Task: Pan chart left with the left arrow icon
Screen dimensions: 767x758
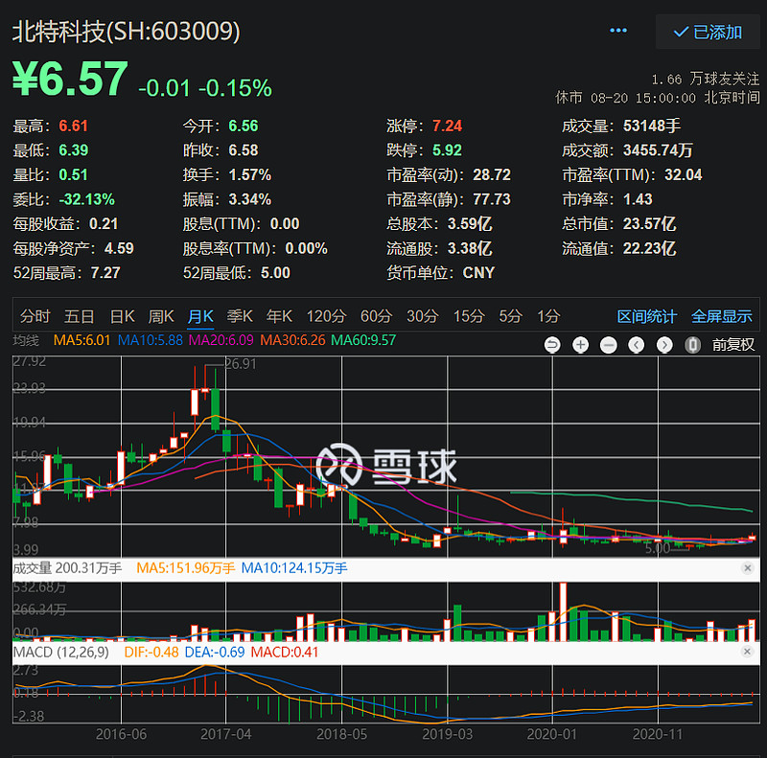Action: pyautogui.click(x=637, y=345)
